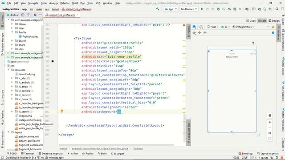285x160 pixels.
Task: Click the Design Surface layers icon
Action: pos(194,27)
